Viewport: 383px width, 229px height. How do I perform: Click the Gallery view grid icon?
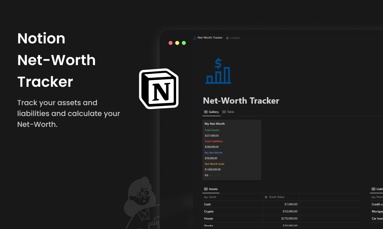[205, 112]
